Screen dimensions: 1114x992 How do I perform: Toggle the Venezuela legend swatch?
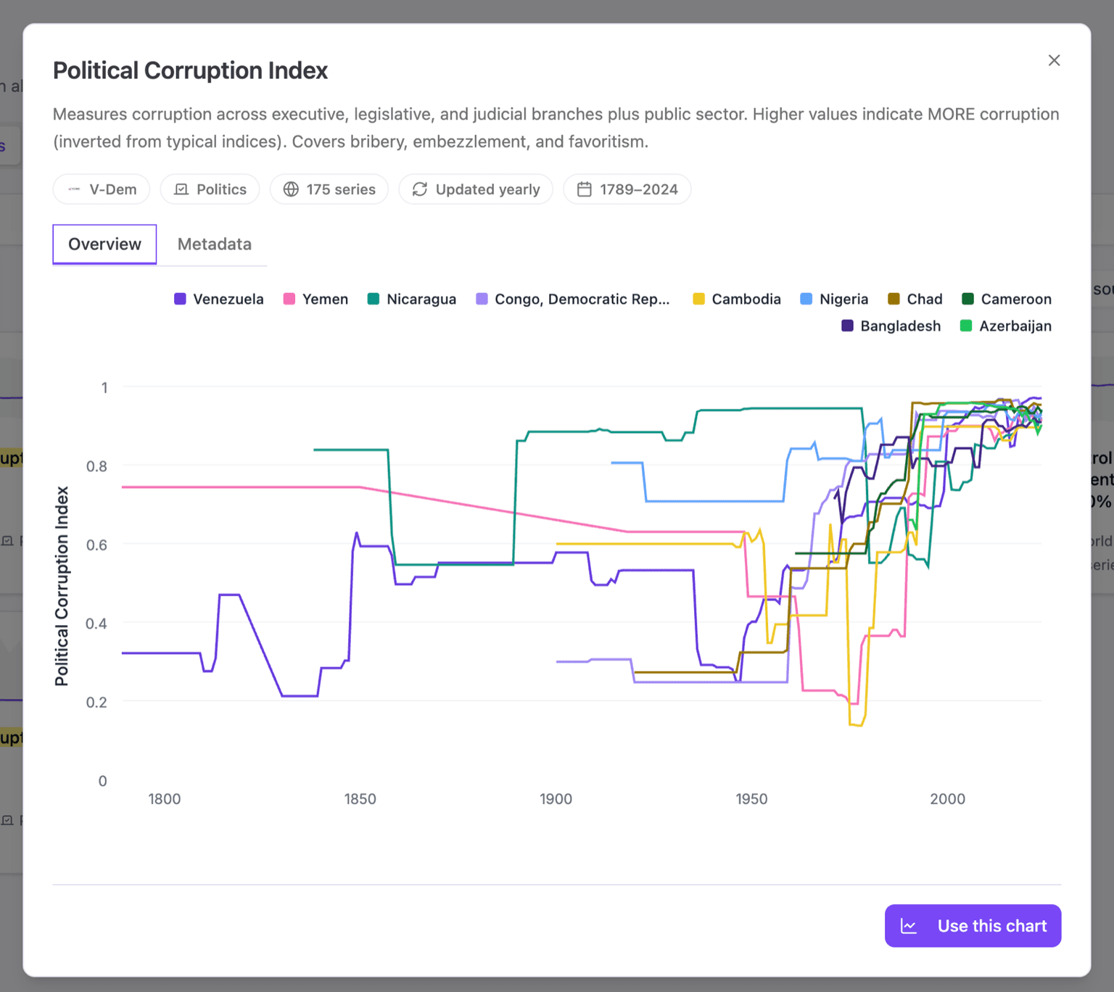click(180, 299)
